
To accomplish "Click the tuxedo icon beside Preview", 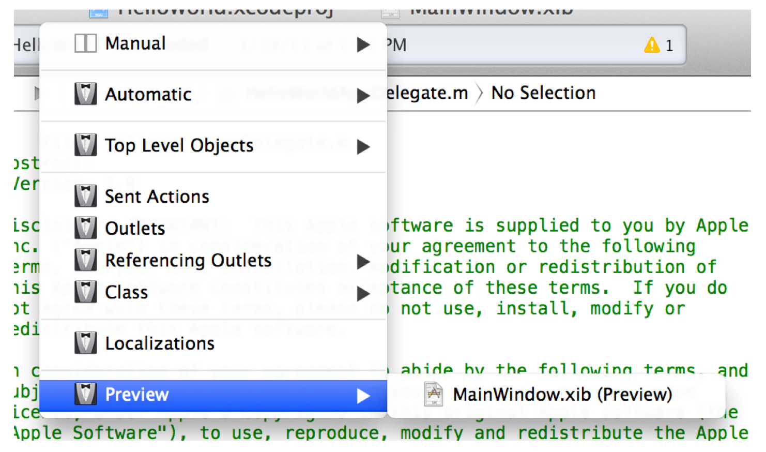I will (85, 394).
